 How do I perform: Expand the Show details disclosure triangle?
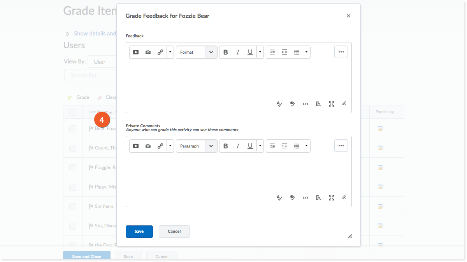coord(68,34)
